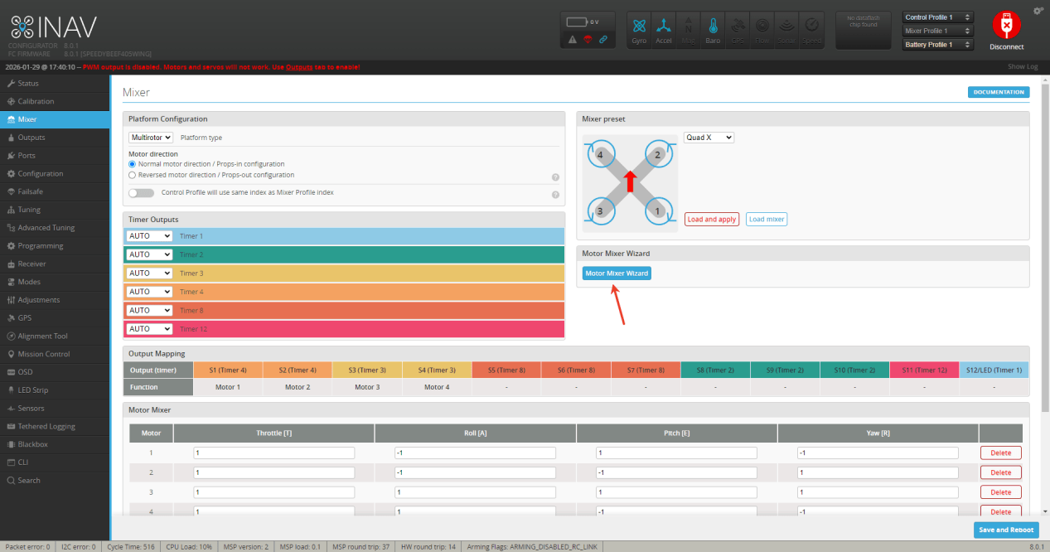1050x552 pixels.
Task: Click the Timer 12 pink color bar
Action: pos(369,329)
